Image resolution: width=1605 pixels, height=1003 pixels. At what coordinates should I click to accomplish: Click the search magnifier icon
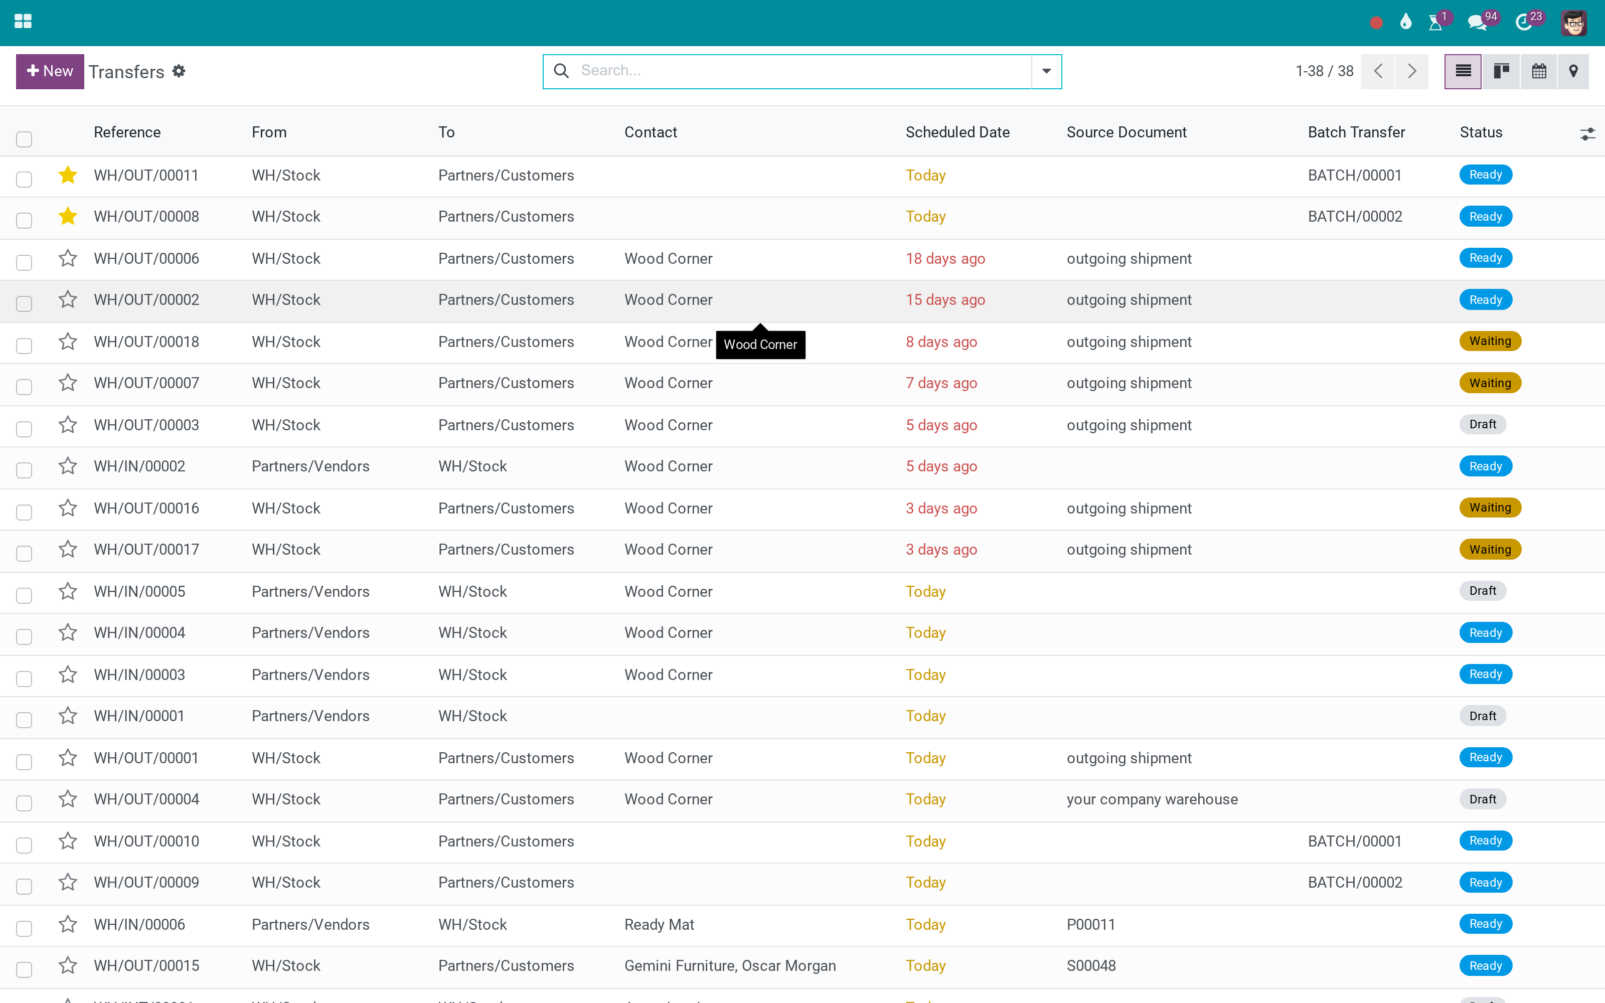(561, 70)
